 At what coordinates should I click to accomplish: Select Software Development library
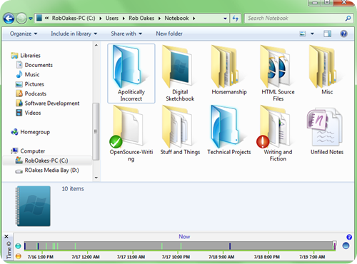click(47, 103)
